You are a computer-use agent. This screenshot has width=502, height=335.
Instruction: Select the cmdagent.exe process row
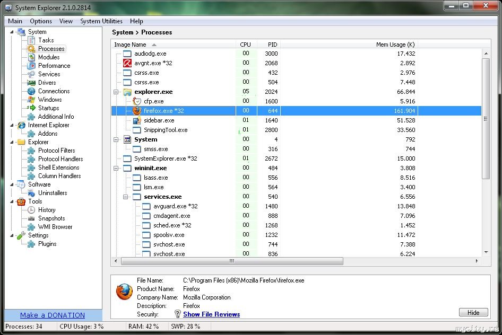pos(296,216)
